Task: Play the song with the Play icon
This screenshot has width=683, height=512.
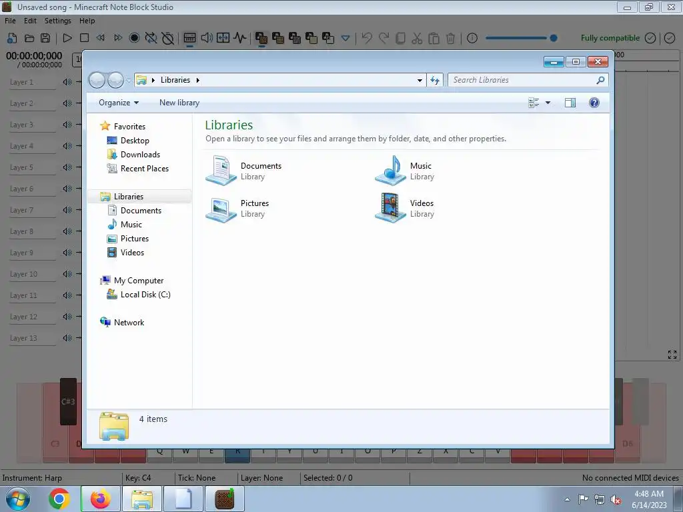Action: (x=67, y=38)
